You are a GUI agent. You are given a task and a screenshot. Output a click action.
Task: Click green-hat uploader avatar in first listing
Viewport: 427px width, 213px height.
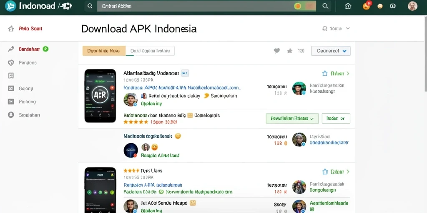click(x=299, y=89)
